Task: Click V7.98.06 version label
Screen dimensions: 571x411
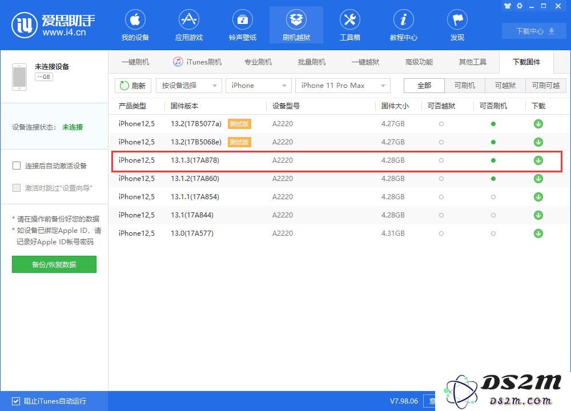Action: click(x=404, y=401)
